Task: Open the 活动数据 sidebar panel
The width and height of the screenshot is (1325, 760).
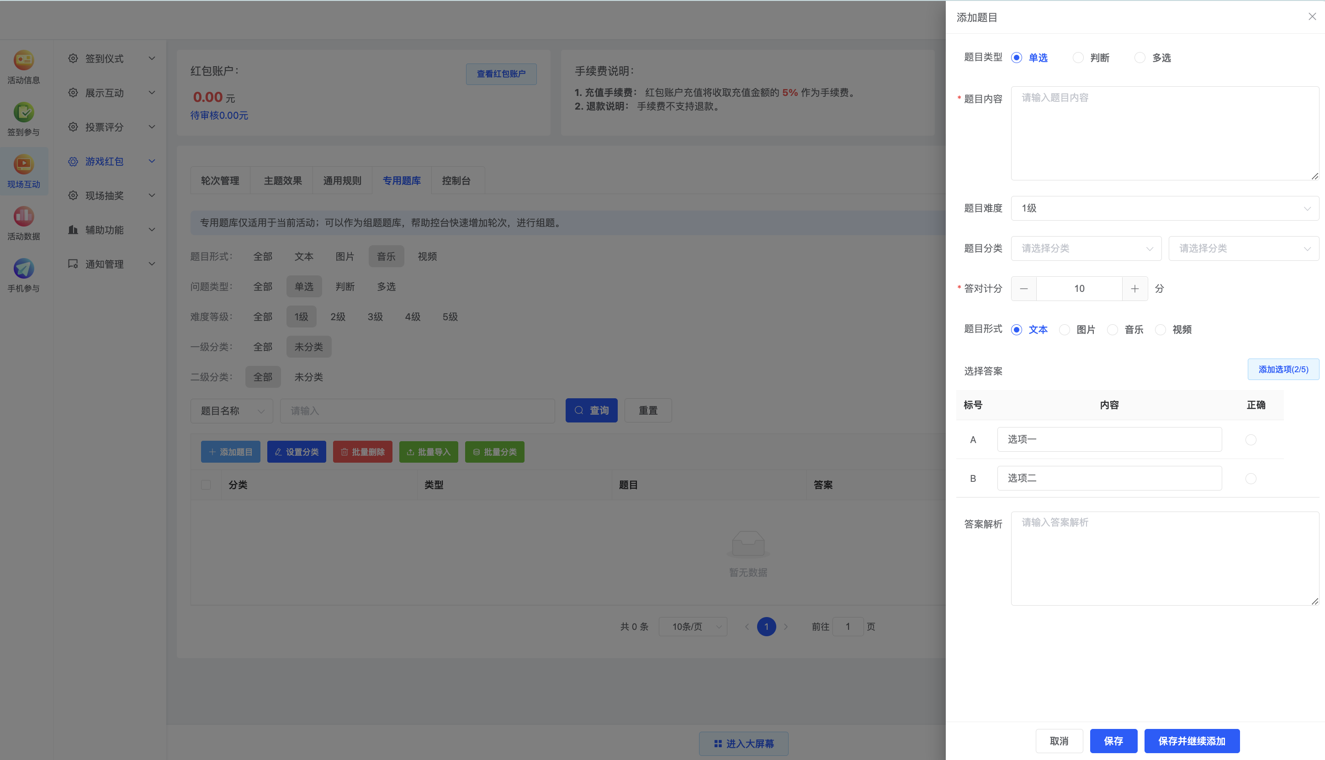Action: pos(23,223)
